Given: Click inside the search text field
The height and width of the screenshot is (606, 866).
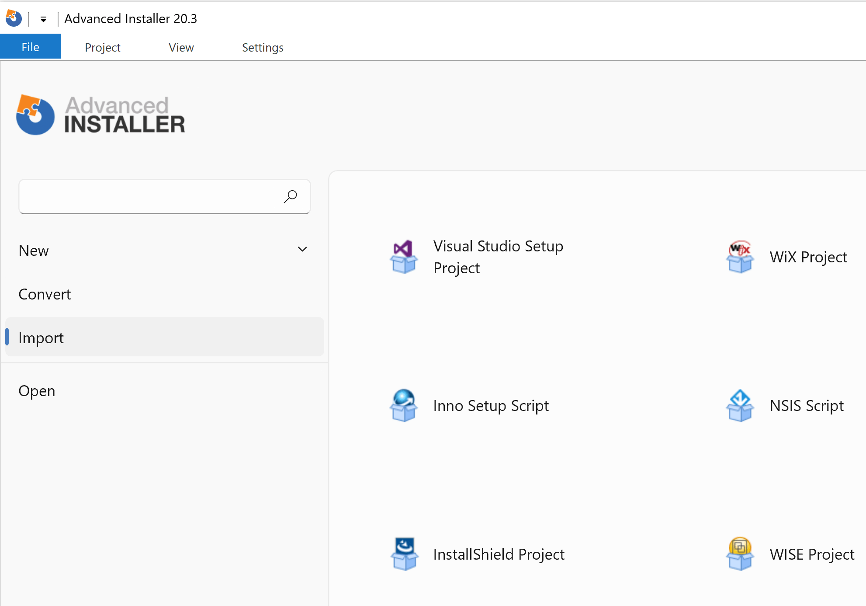Looking at the screenshot, I should tap(149, 196).
